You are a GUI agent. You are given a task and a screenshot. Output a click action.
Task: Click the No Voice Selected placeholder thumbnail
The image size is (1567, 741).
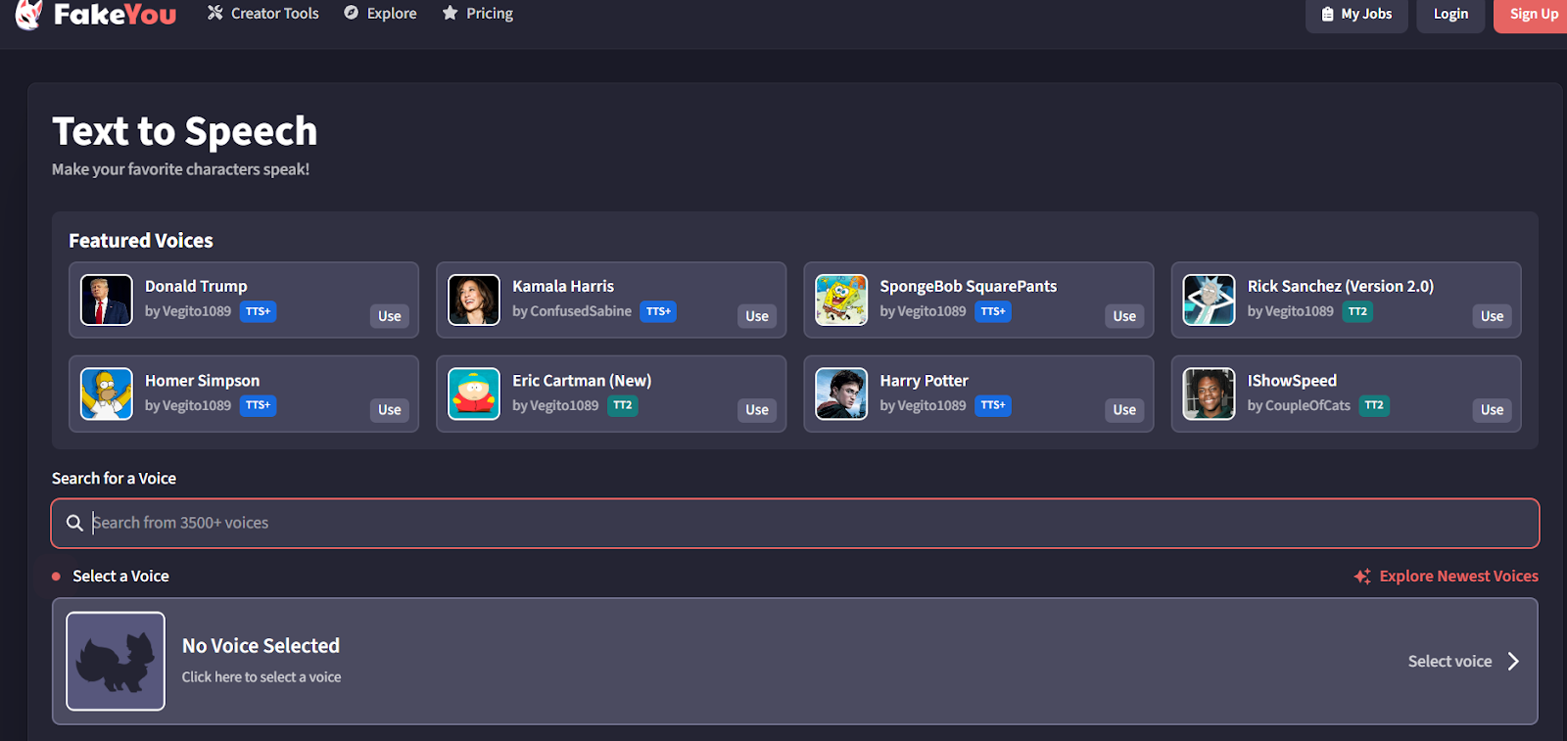tap(116, 661)
